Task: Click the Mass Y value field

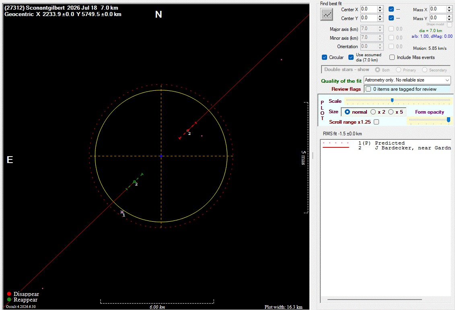Action: tap(438, 18)
